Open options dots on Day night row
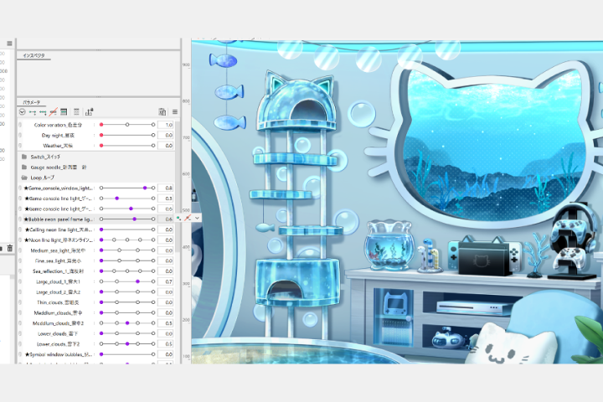 pos(94,135)
